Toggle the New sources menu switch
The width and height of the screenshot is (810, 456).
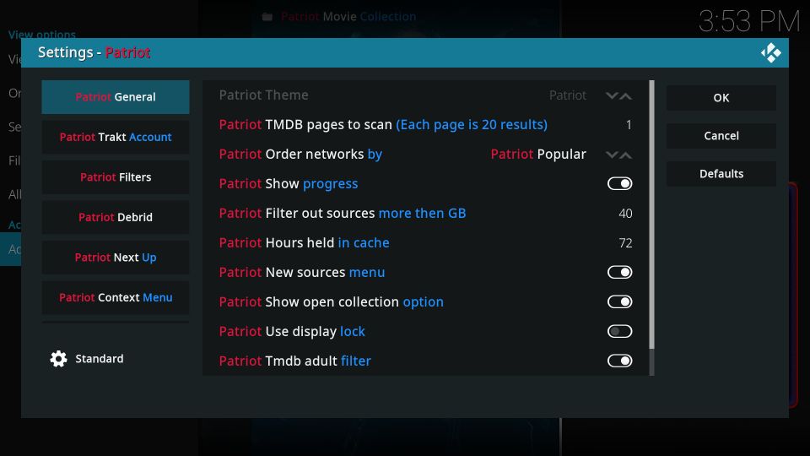tap(619, 272)
